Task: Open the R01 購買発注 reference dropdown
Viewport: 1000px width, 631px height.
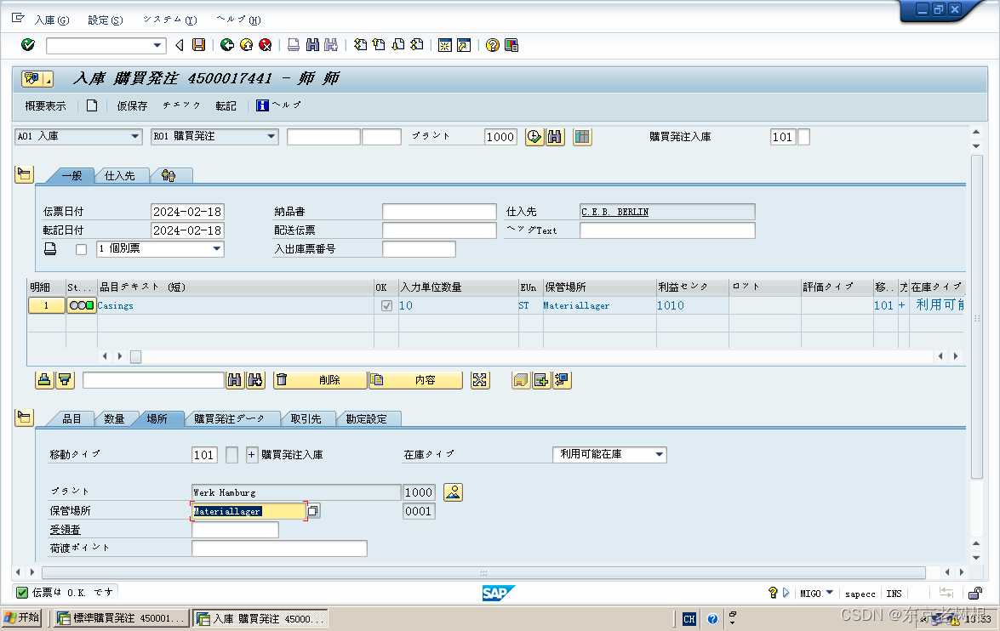Action: (271, 136)
